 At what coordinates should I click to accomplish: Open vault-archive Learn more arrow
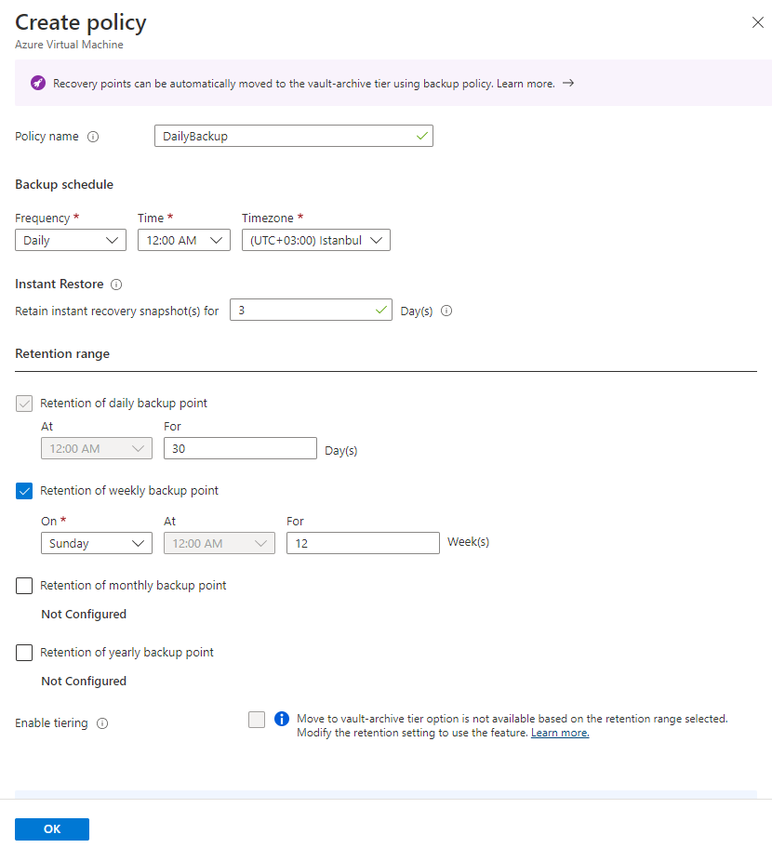click(x=568, y=83)
